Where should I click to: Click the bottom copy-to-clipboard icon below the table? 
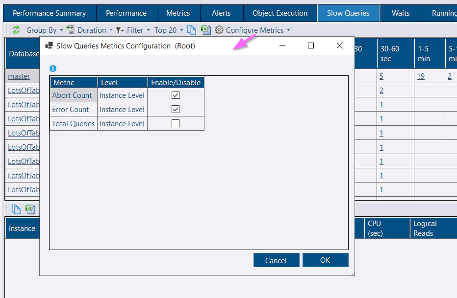tap(16, 209)
